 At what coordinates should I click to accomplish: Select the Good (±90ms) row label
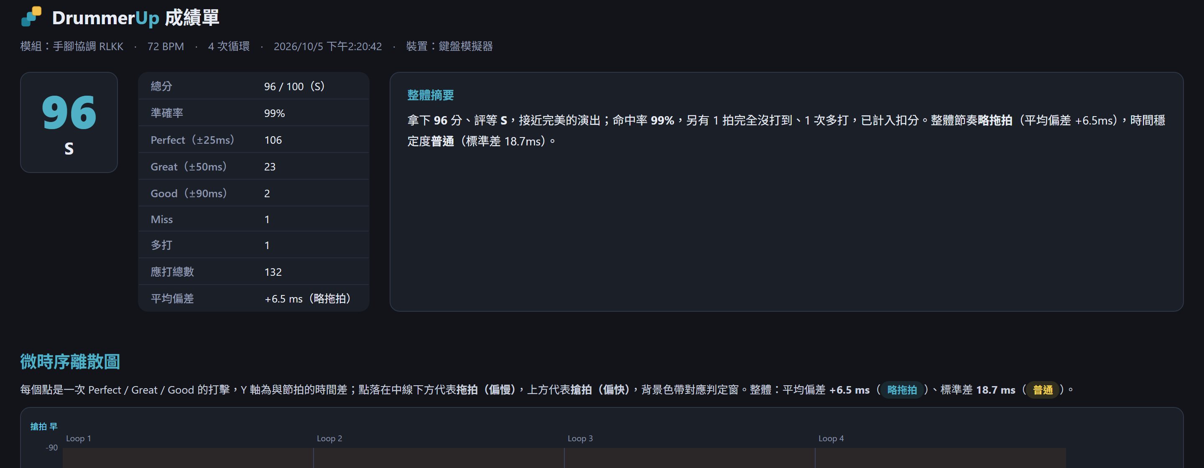coord(189,193)
